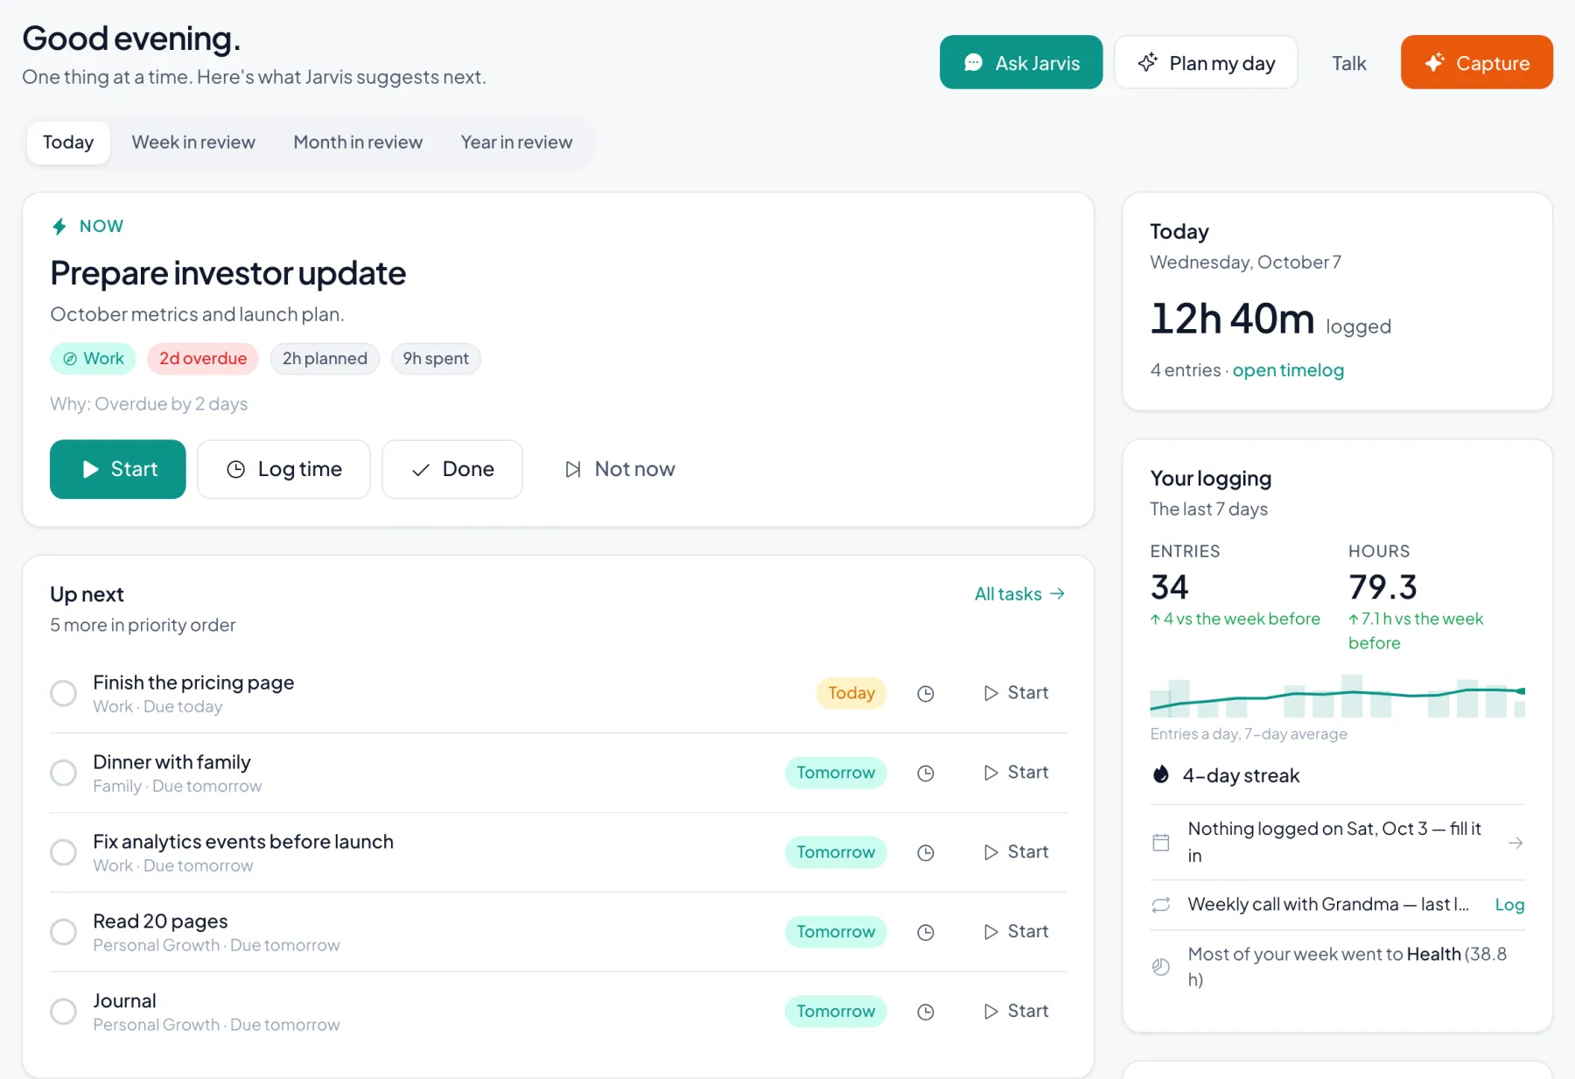1575x1079 pixels.
Task: Click the Today due badge on pricing page
Action: pos(851,693)
